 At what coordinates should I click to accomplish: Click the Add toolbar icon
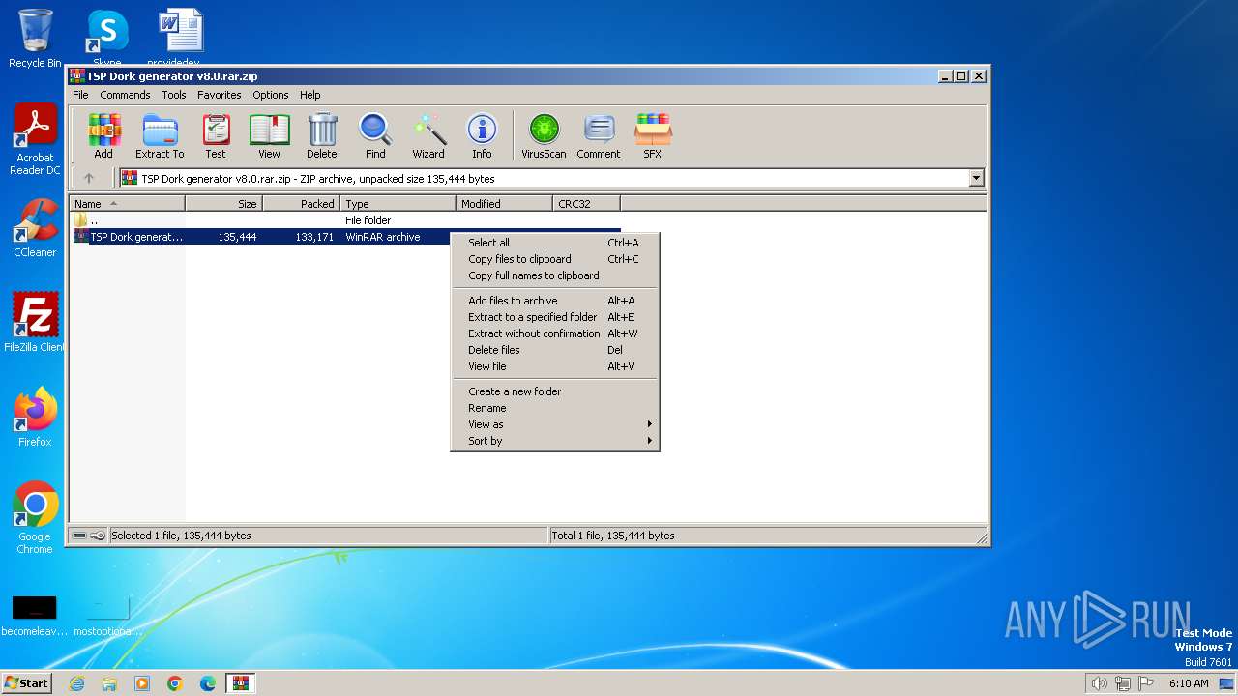point(103,135)
